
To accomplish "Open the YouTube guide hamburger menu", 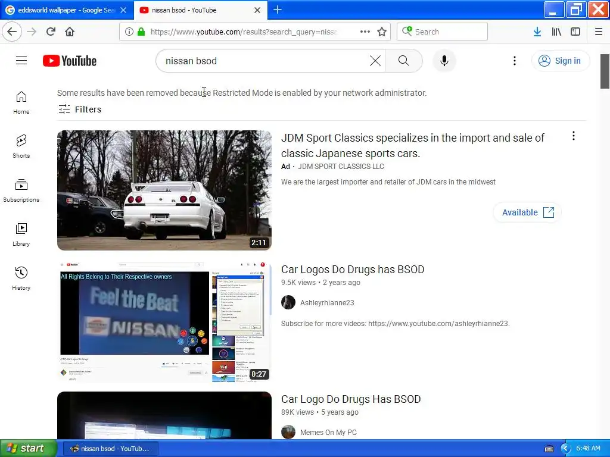I will point(21,61).
